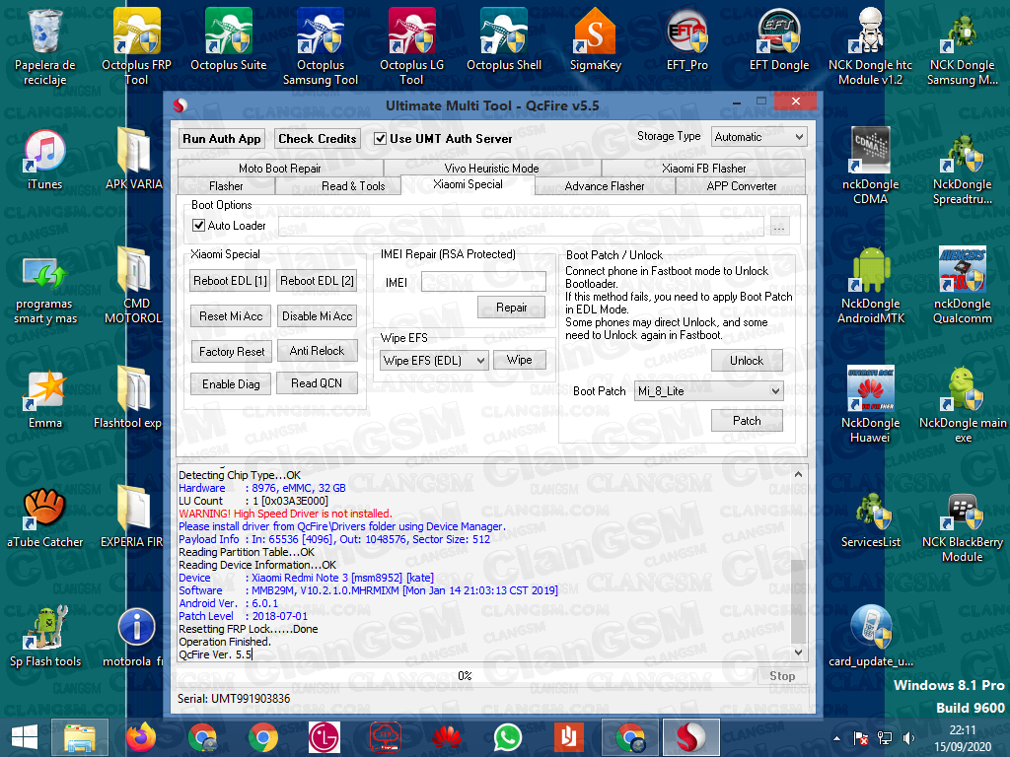Launch EFT_Pro desktop icon
This screenshot has width=1010, height=757.
tap(687, 39)
